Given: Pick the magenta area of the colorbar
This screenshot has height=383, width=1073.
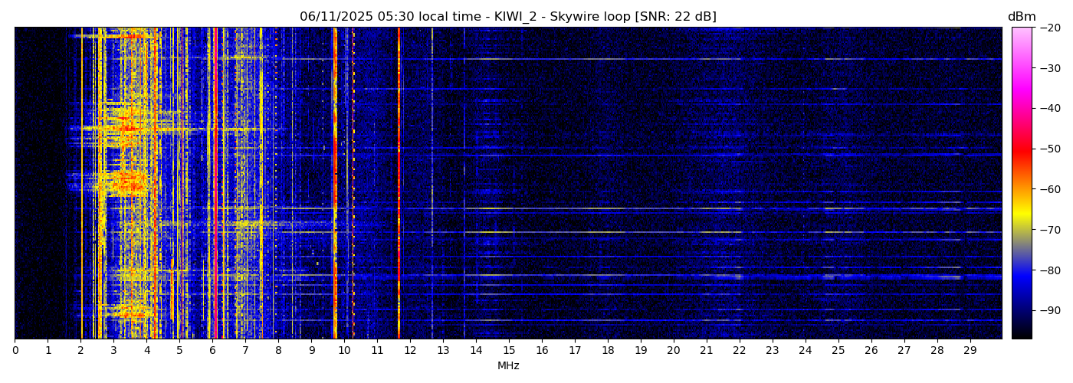Looking at the screenshot, I should tap(1022, 88).
